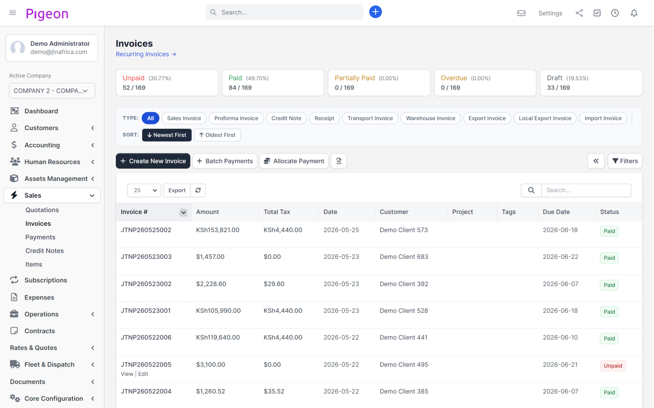Open the hamburger menu icon
The image size is (654, 408).
(x=13, y=13)
